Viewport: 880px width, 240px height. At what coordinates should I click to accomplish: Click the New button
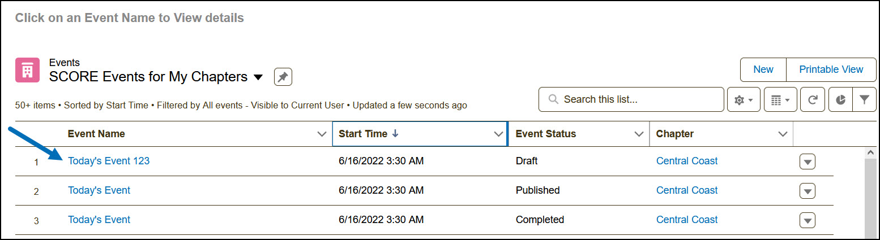[x=763, y=69]
